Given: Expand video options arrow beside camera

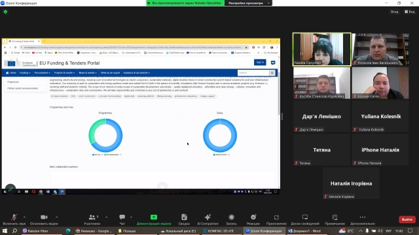Looking at the screenshot, I should (x=56, y=217).
